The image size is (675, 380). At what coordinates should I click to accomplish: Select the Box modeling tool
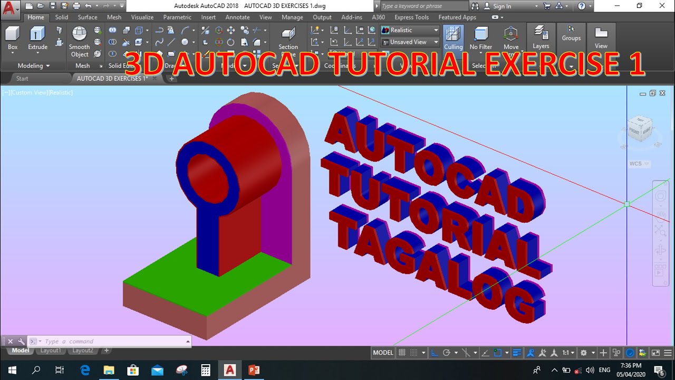tap(13, 34)
